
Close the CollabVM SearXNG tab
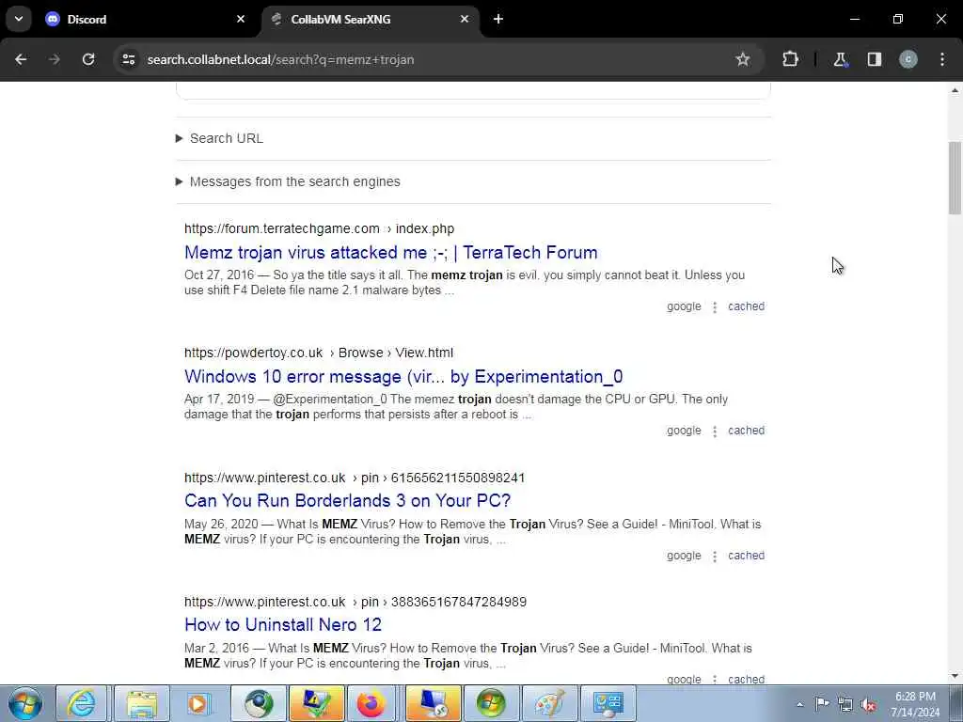click(x=465, y=19)
